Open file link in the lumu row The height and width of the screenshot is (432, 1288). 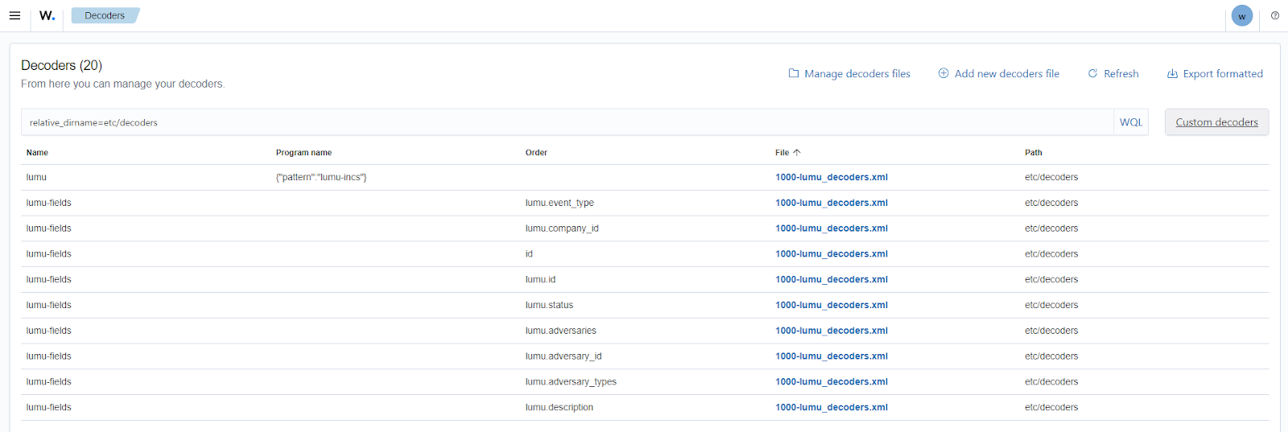(x=831, y=177)
